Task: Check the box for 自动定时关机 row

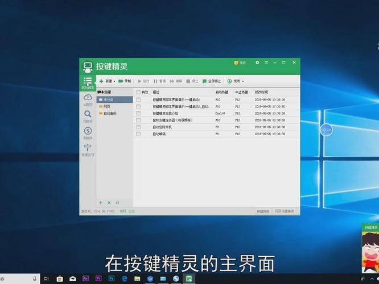Action: coord(138,127)
